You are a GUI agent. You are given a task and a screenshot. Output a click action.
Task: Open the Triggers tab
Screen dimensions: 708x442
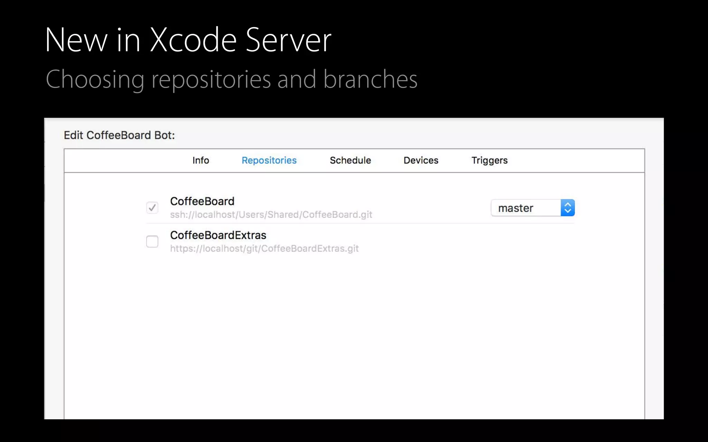490,161
